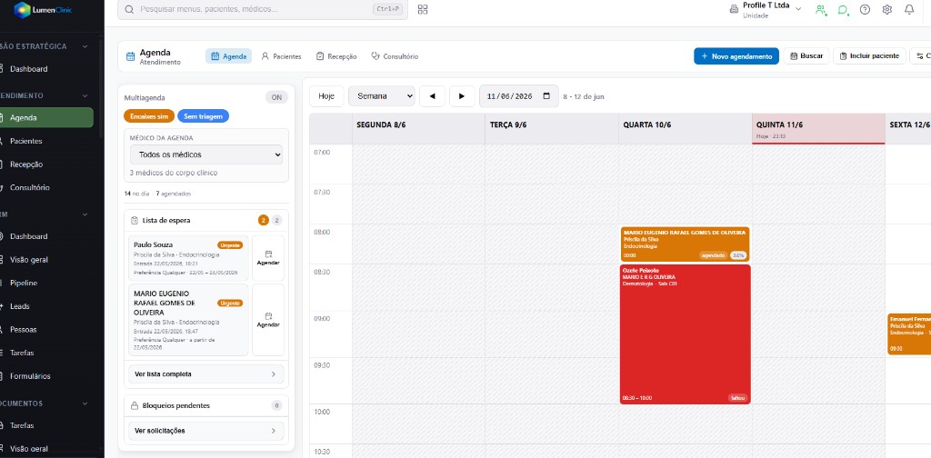Switch to the Agenda tab

coord(228,56)
